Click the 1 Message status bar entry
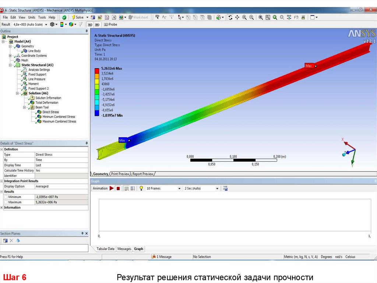Viewport: 377px width, 283px height. click(162, 257)
